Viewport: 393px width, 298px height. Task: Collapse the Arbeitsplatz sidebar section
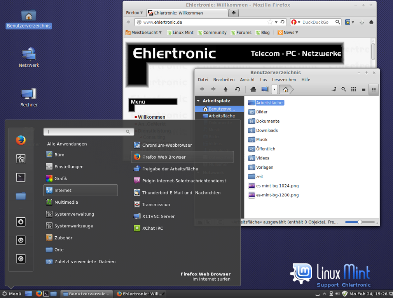click(198, 100)
